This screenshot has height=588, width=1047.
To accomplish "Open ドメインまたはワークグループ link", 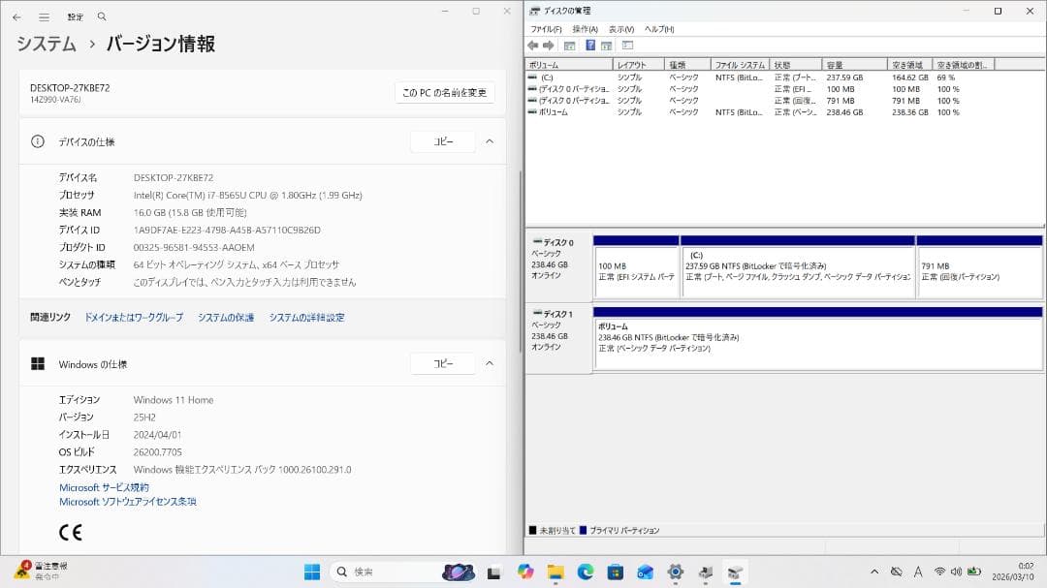I will pyautogui.click(x=134, y=318).
